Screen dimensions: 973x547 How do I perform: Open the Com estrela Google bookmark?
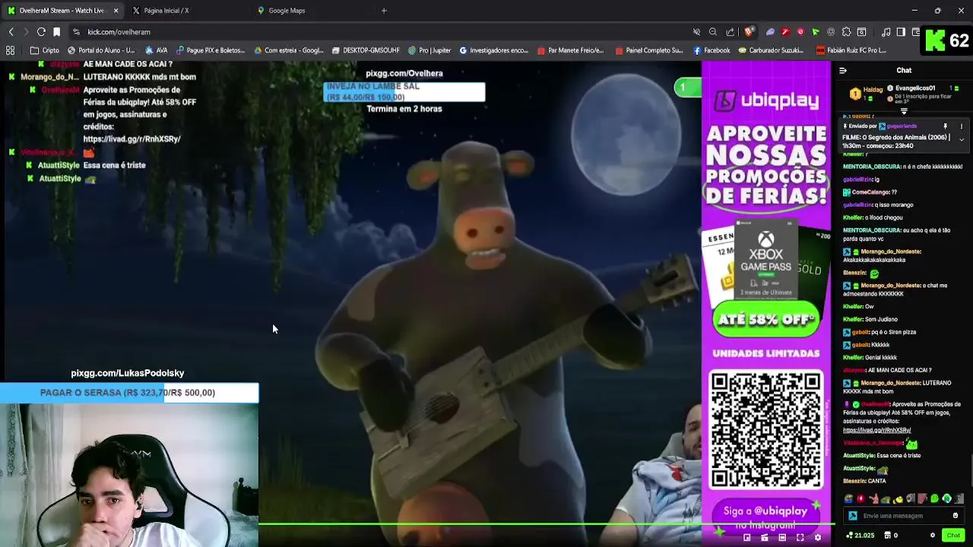289,50
